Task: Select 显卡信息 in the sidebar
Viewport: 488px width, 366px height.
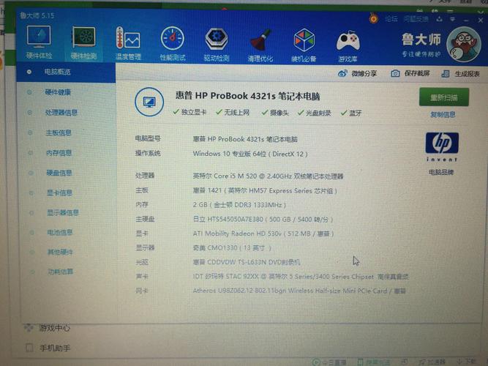Action: pos(59,193)
